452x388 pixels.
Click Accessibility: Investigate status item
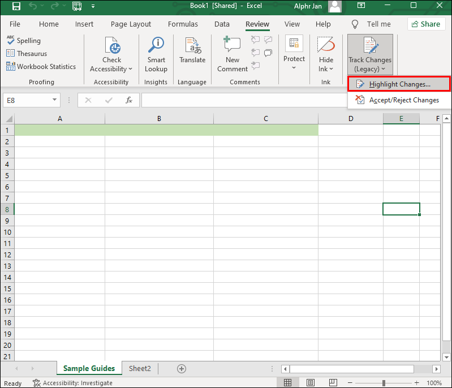[72, 383]
